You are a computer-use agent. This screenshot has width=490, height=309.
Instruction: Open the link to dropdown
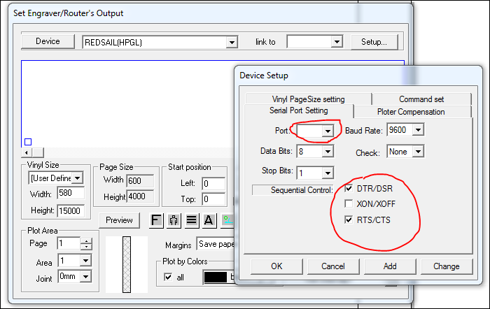point(337,42)
